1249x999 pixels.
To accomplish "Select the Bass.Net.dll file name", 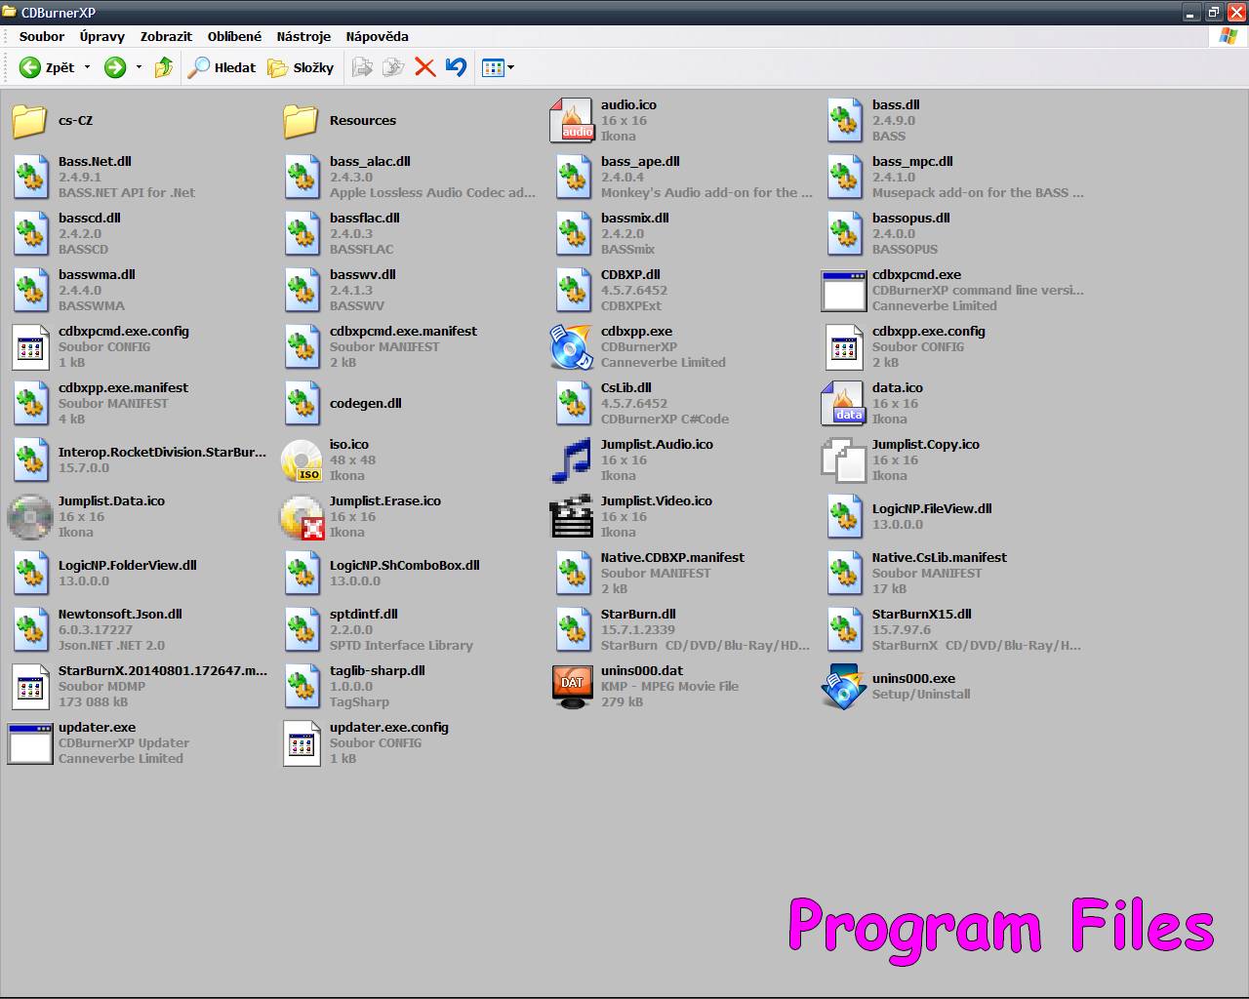I will [x=95, y=161].
